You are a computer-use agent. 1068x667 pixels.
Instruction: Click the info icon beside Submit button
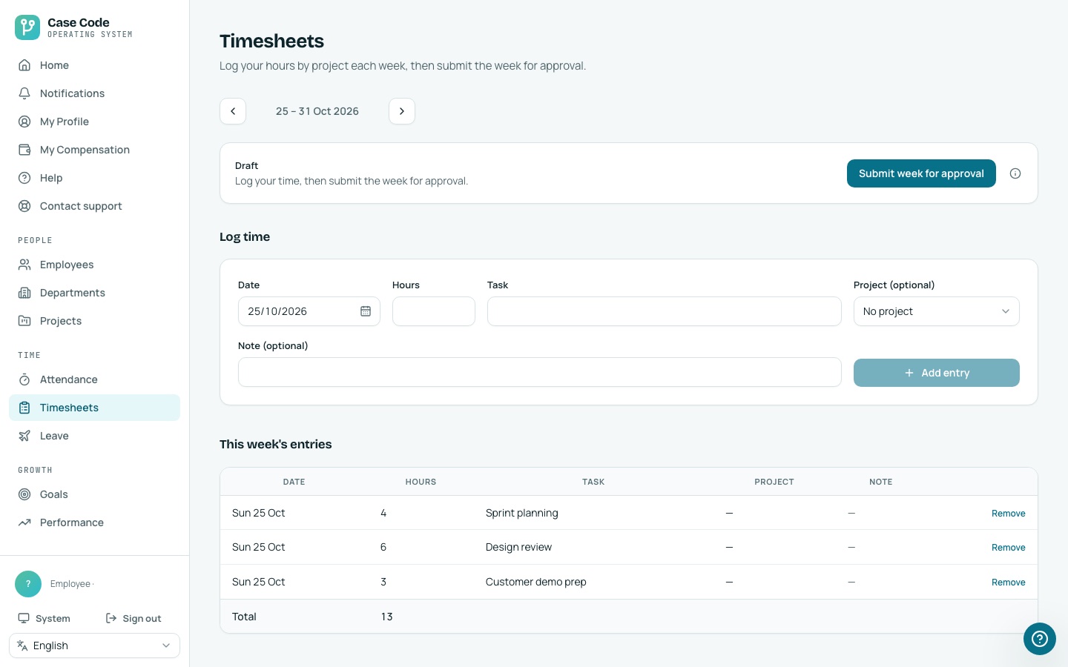click(x=1015, y=173)
